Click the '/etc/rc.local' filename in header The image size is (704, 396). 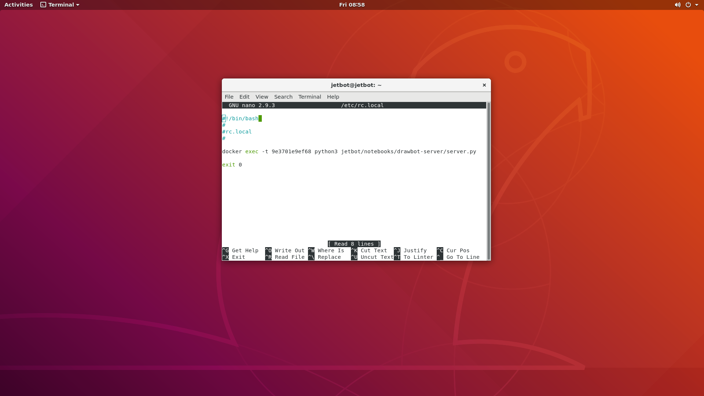(362, 105)
